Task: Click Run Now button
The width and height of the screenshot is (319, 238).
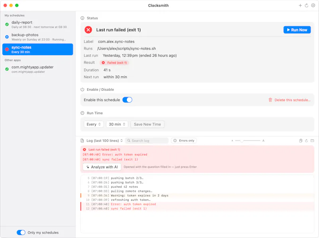Action: tap(297, 30)
